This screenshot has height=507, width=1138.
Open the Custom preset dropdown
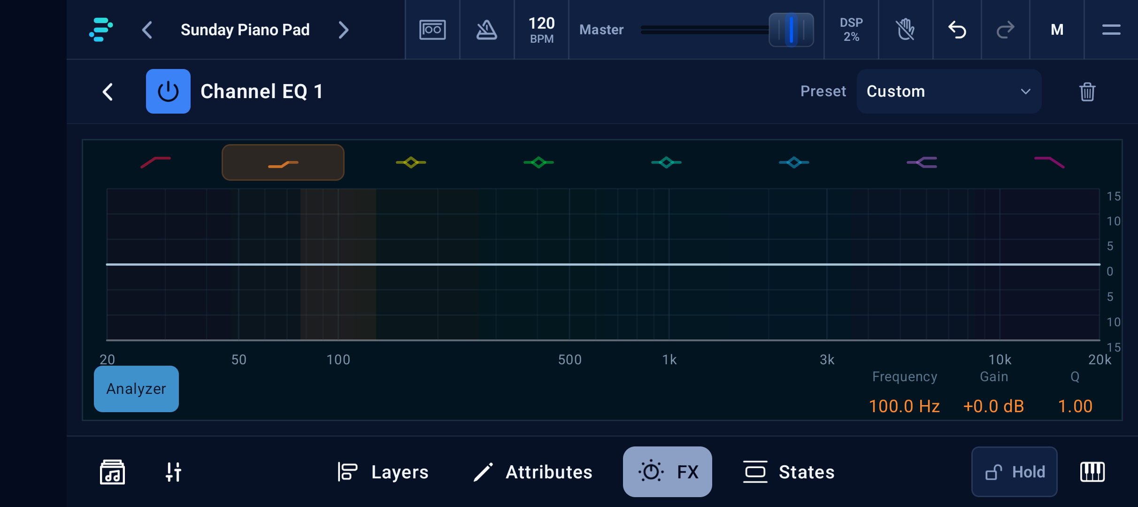click(949, 91)
